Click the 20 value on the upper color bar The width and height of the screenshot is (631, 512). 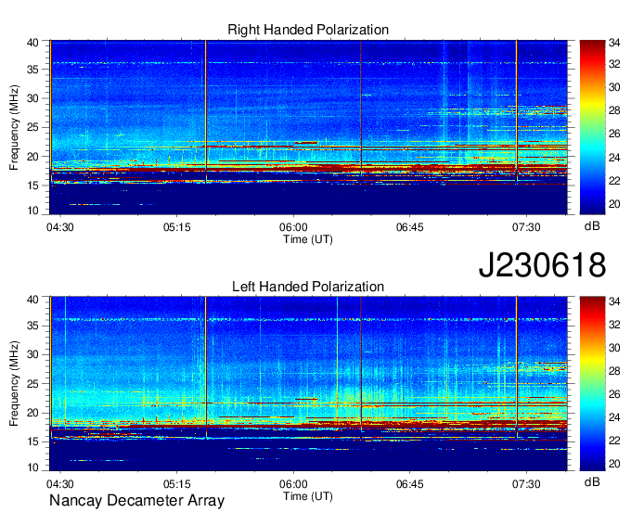pyautogui.click(x=614, y=204)
